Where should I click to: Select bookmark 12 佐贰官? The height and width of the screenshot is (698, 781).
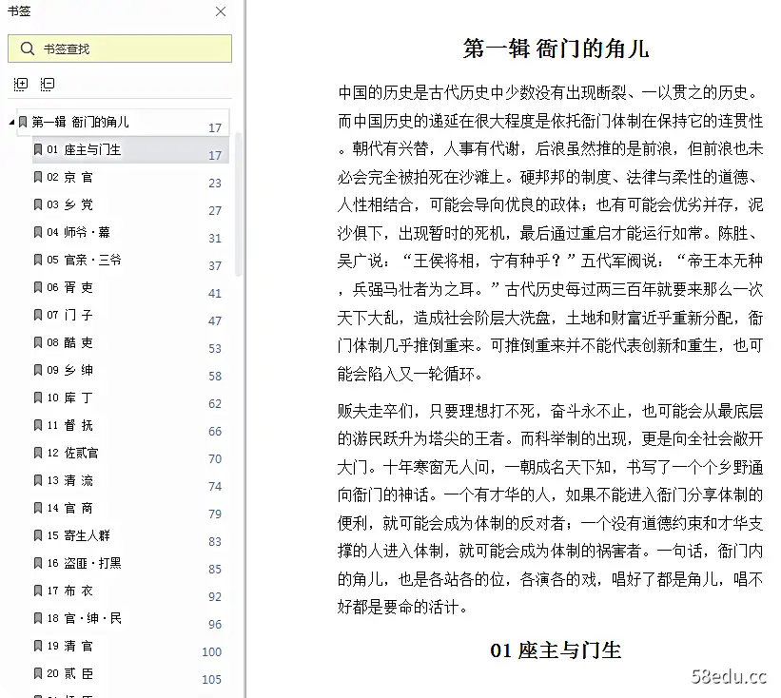tap(130, 453)
